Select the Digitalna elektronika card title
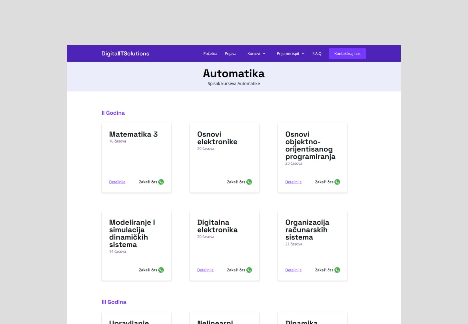 point(217,226)
